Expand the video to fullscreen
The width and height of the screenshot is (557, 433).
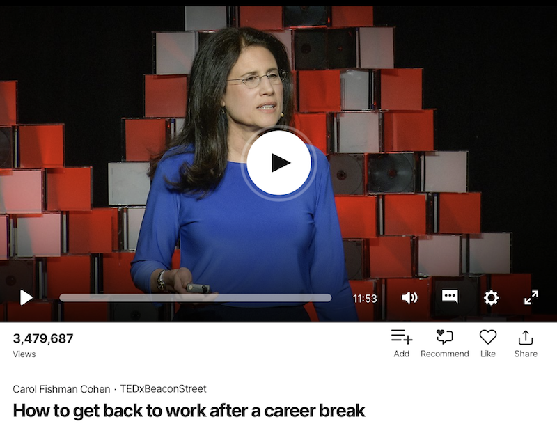point(531,298)
